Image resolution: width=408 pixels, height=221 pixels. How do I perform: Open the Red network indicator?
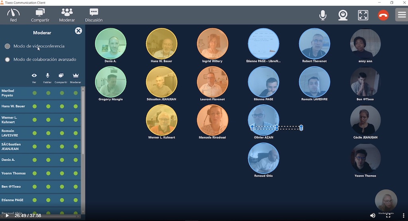point(13,15)
